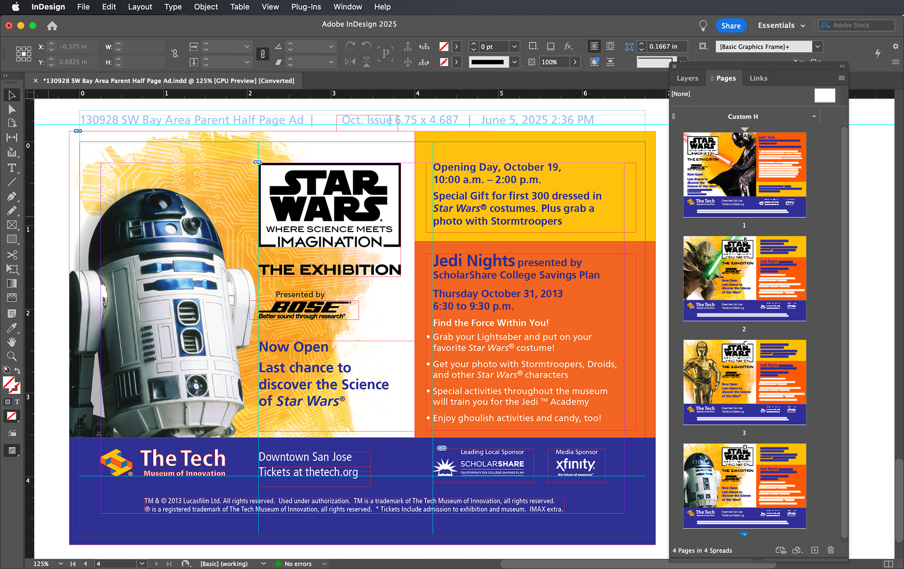This screenshot has height=569, width=904.
Task: Toggle the Apply None swatch in toolbox
Action: (x=12, y=416)
